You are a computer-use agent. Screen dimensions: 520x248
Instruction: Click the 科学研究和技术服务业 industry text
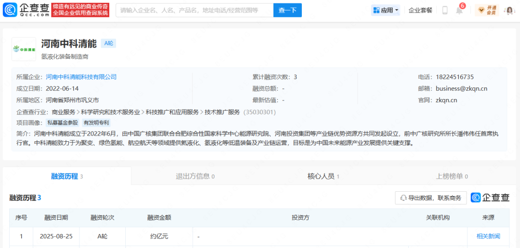click(110, 112)
